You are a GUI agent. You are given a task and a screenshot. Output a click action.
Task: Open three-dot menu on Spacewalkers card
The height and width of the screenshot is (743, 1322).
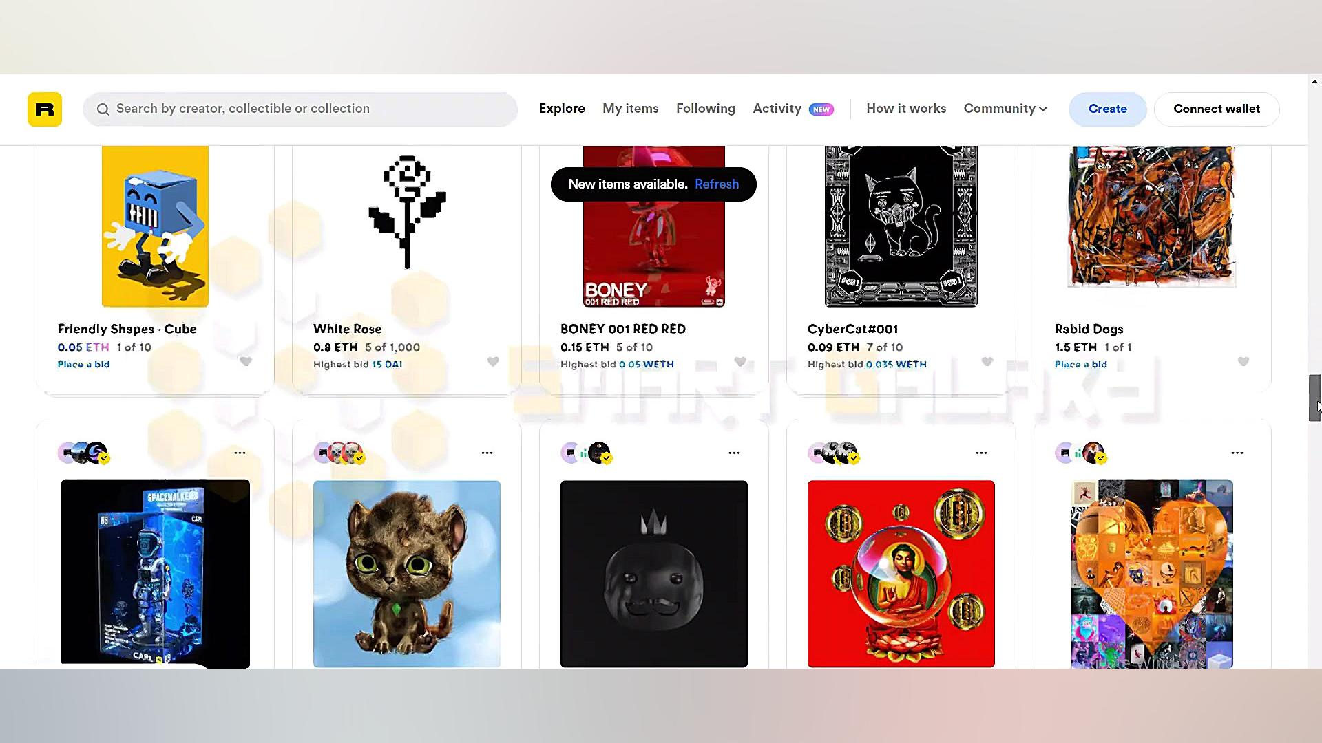coord(240,453)
